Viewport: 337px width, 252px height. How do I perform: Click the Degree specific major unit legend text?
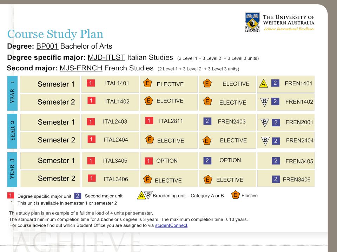point(44,196)
